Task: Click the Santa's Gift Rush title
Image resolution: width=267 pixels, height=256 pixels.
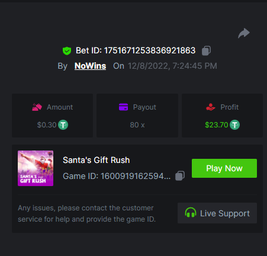Action: point(96,160)
